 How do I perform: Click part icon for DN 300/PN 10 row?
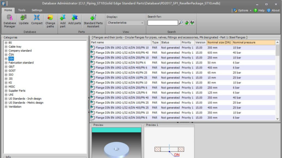pyautogui.click(x=92, y=48)
